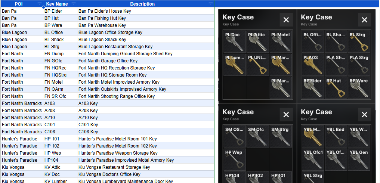
Task: Click the 'HP104' cell in the table
Action: 61,160
